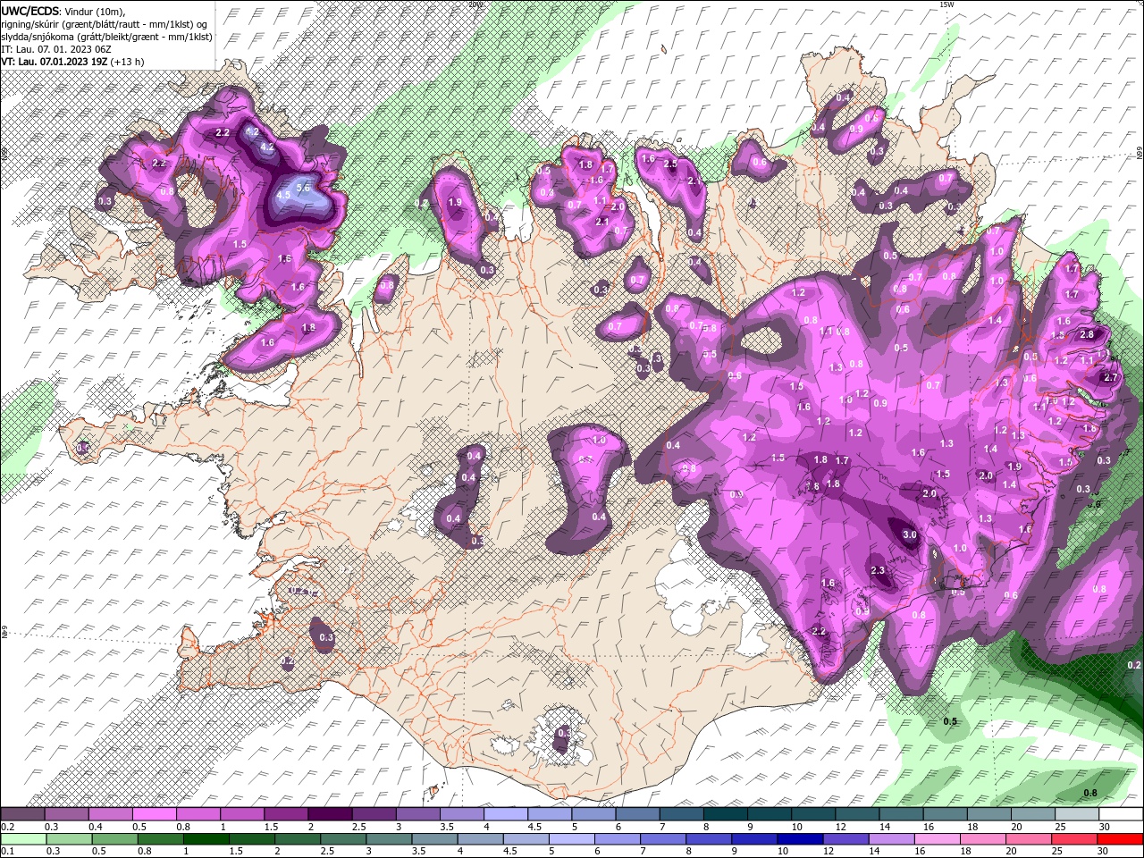
Task: Select the top-row legend swatch labeled 16
Action: (945, 814)
